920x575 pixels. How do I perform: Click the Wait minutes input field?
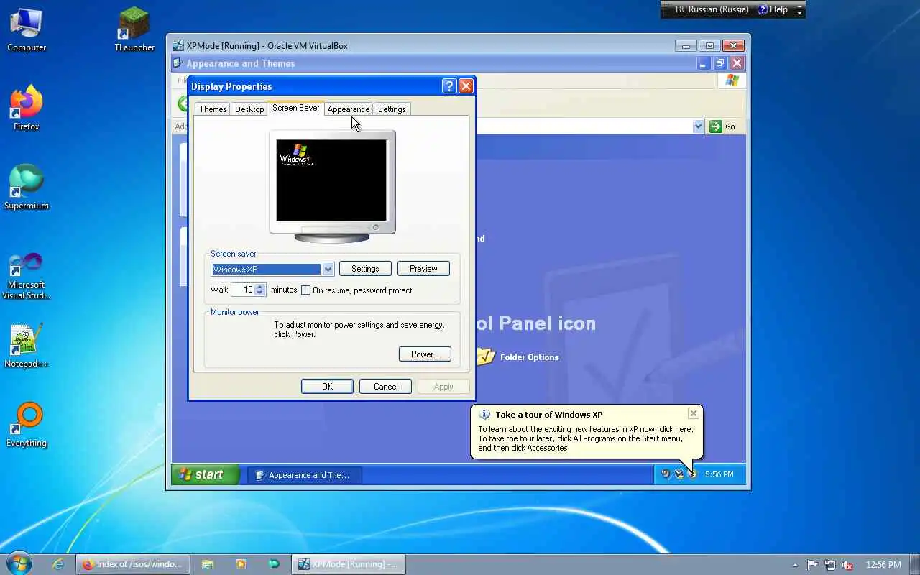tap(243, 290)
